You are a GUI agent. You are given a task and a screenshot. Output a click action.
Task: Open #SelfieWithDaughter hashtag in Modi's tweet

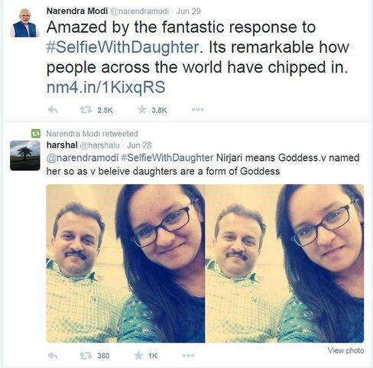pyautogui.click(x=122, y=47)
